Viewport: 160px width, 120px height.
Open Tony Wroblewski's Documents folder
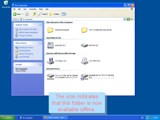84,30
